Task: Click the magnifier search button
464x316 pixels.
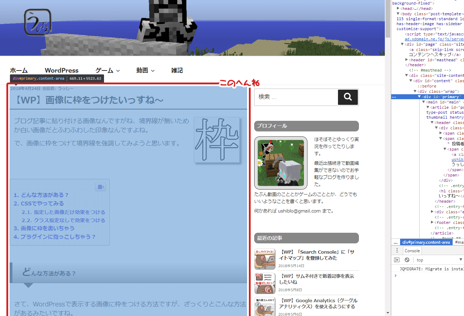Action: 348,97
